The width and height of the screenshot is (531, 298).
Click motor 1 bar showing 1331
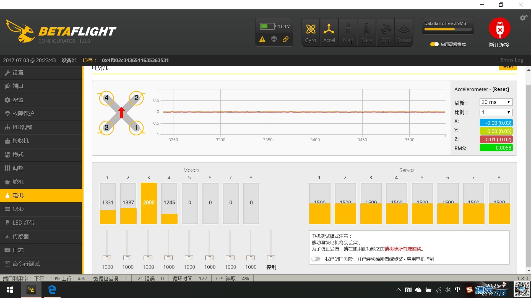point(108,203)
